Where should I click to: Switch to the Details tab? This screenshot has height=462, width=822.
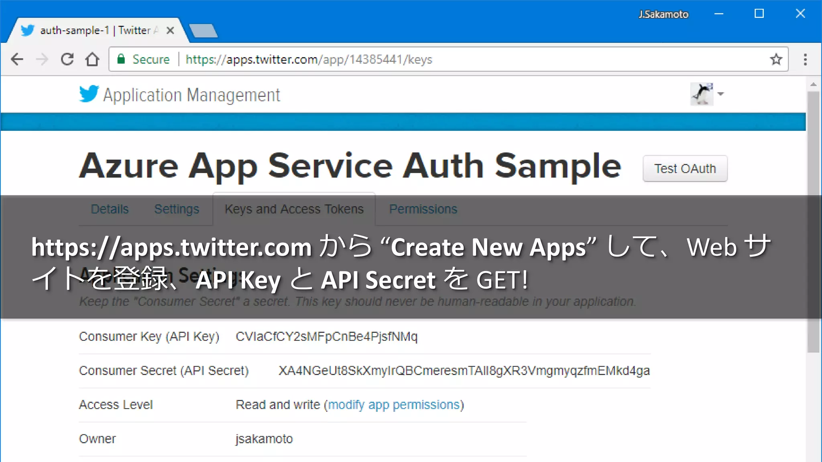point(110,209)
